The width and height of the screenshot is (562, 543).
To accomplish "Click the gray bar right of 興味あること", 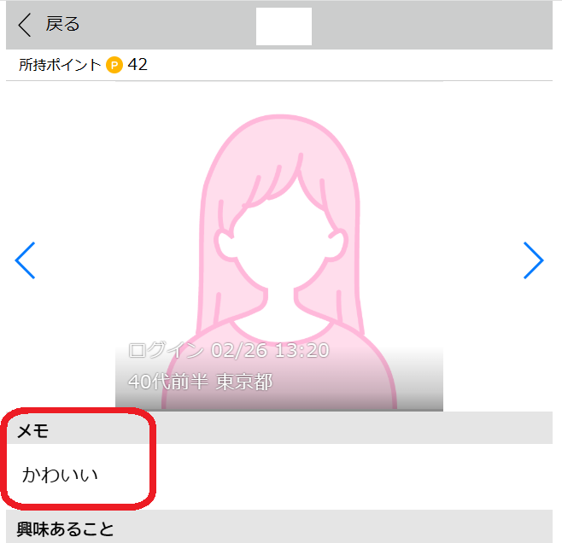I will pyautogui.click(x=333, y=527).
